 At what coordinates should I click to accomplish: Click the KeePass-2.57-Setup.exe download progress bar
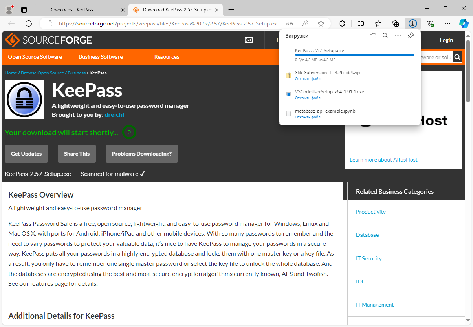point(355,55)
